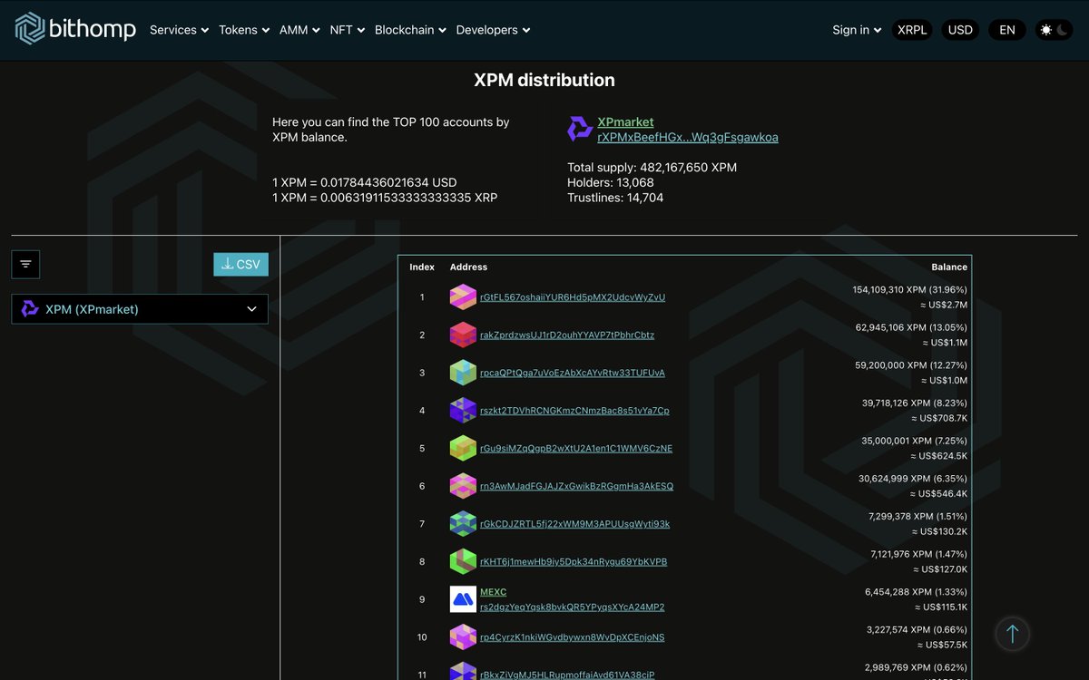Screen dimensions: 1089x680
Task: Open the Tokens menu
Action: click(x=244, y=30)
